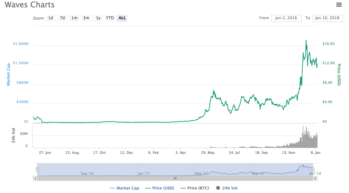Switch zoom to 1y

pyautogui.click(x=98, y=18)
